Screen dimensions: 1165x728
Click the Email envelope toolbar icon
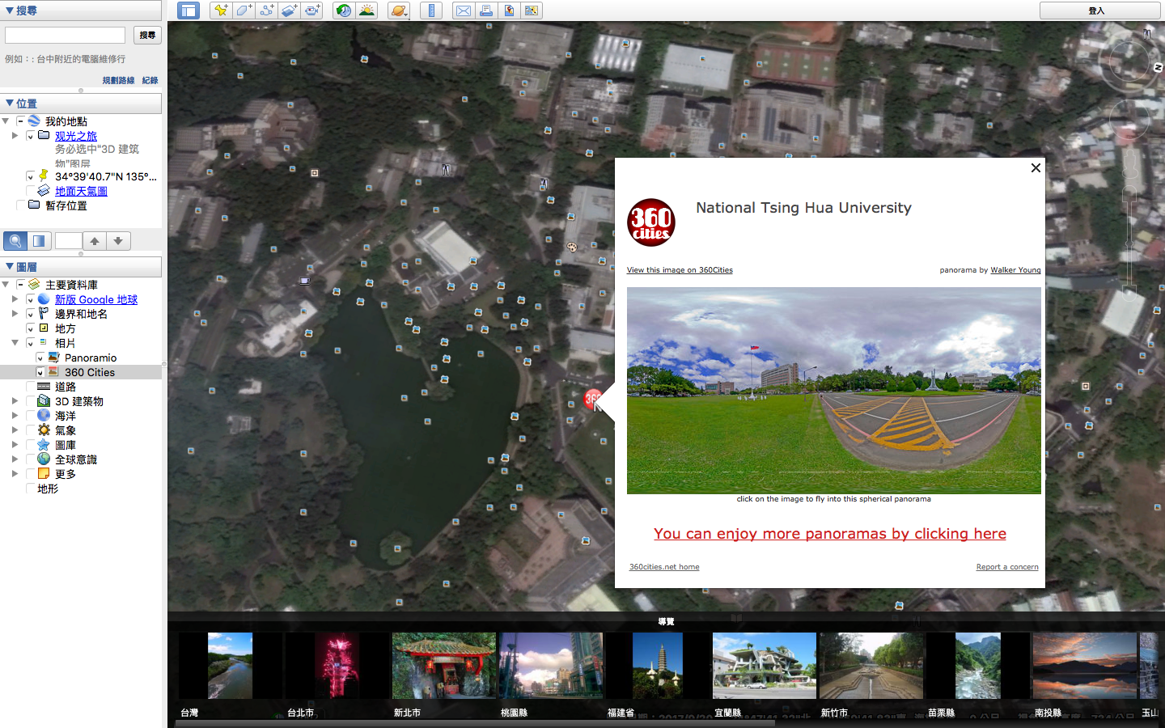click(464, 11)
